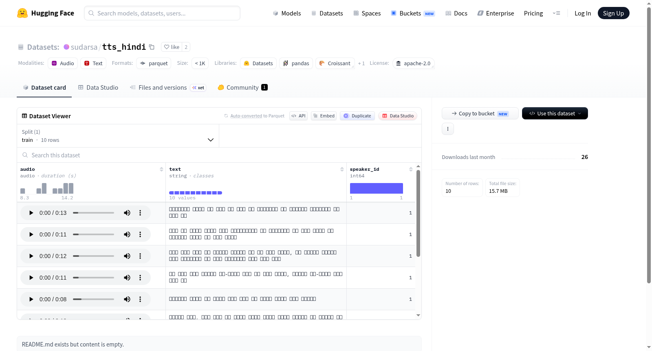Click the table scrollbar down arrow

point(418,315)
